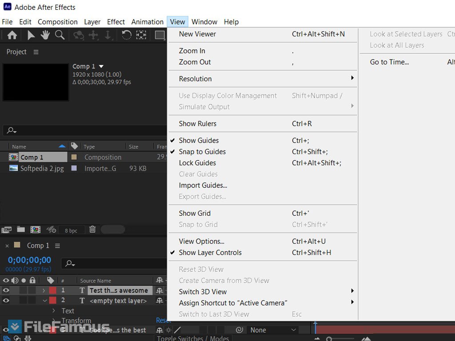Toggle the solo box of layer 2
The width and height of the screenshot is (455, 341).
coord(23,301)
